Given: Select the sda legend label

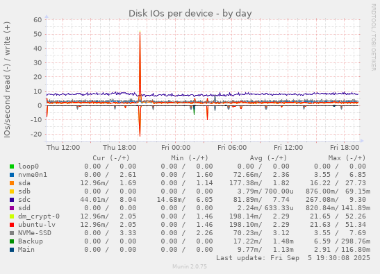Looking at the screenshot, I should [x=24, y=183].
